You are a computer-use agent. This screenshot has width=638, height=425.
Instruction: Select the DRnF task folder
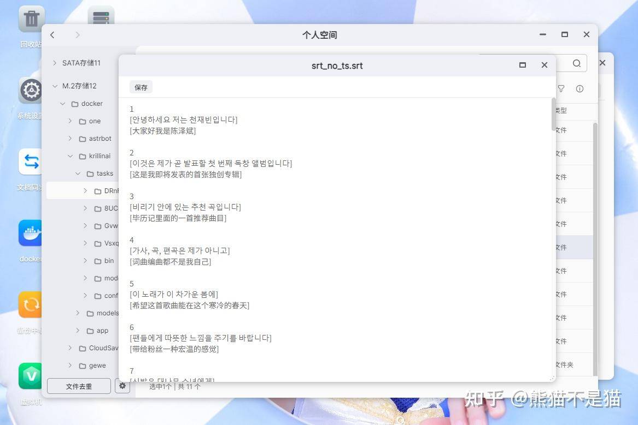pos(107,191)
